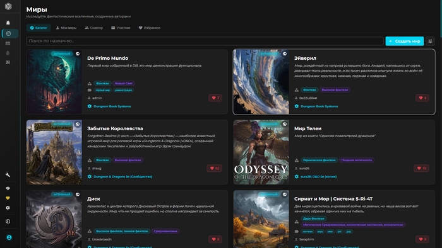Click the system gear icon on De Primo Mundo card

(90, 106)
